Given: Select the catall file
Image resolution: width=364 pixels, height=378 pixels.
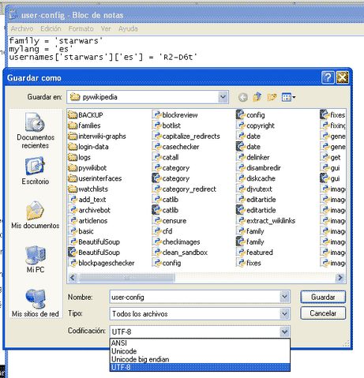Looking at the screenshot, I should pyautogui.click(x=165, y=157).
